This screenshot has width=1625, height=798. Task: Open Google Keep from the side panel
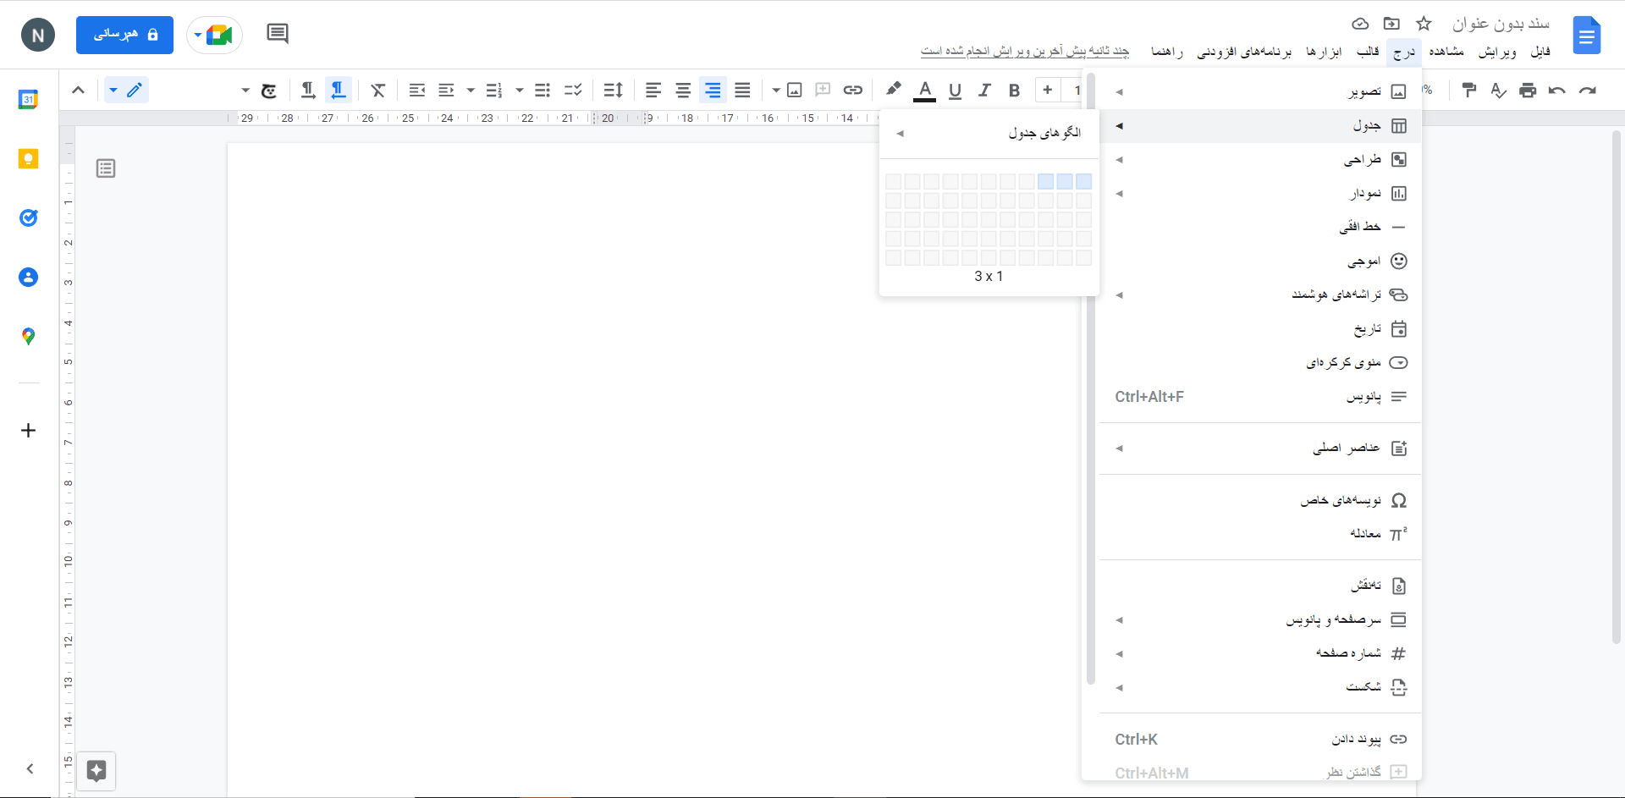click(x=28, y=158)
